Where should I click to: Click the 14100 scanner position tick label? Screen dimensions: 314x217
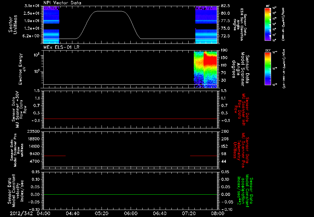tap(33, 146)
